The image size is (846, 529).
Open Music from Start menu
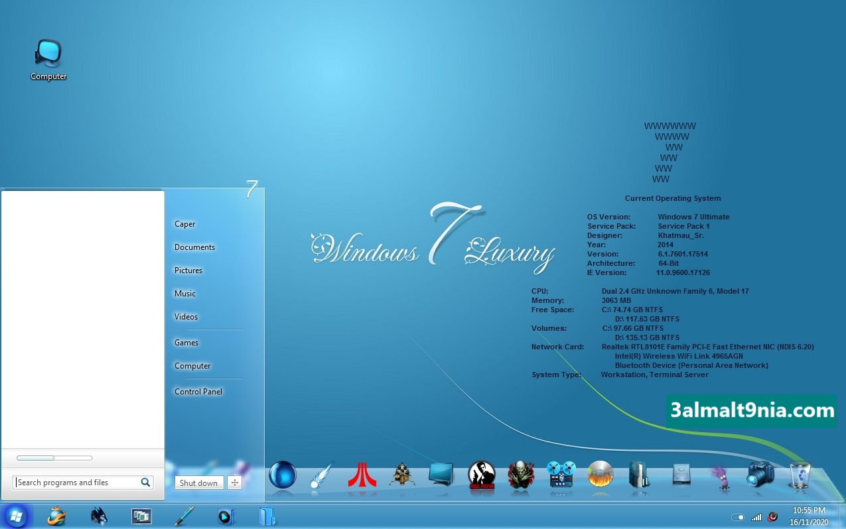(x=185, y=294)
